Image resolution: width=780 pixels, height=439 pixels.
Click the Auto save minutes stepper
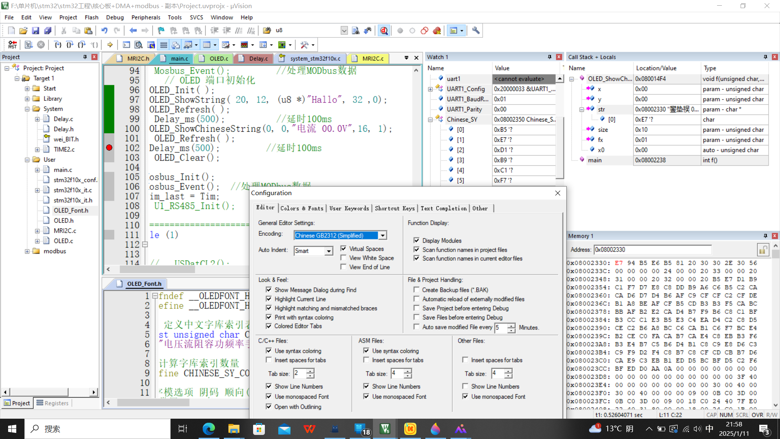tap(511, 328)
